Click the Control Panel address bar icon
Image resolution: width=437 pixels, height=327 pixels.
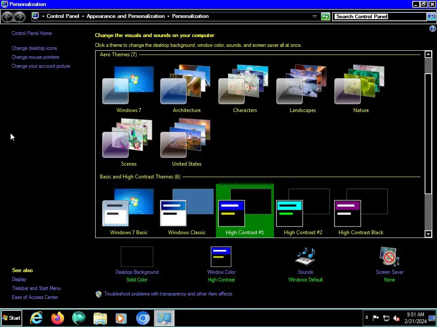pyautogui.click(x=35, y=16)
